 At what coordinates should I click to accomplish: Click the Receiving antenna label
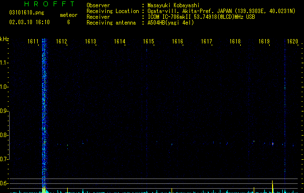click(111, 23)
